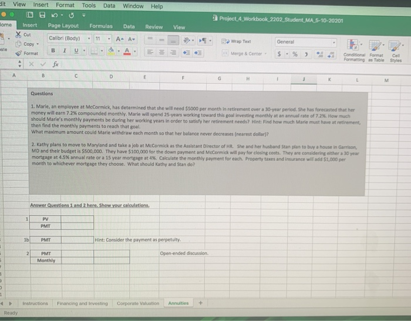Image resolution: width=411 pixels, height=321 pixels.
Task: Expand the Copy options arrow
Action: 38,44
